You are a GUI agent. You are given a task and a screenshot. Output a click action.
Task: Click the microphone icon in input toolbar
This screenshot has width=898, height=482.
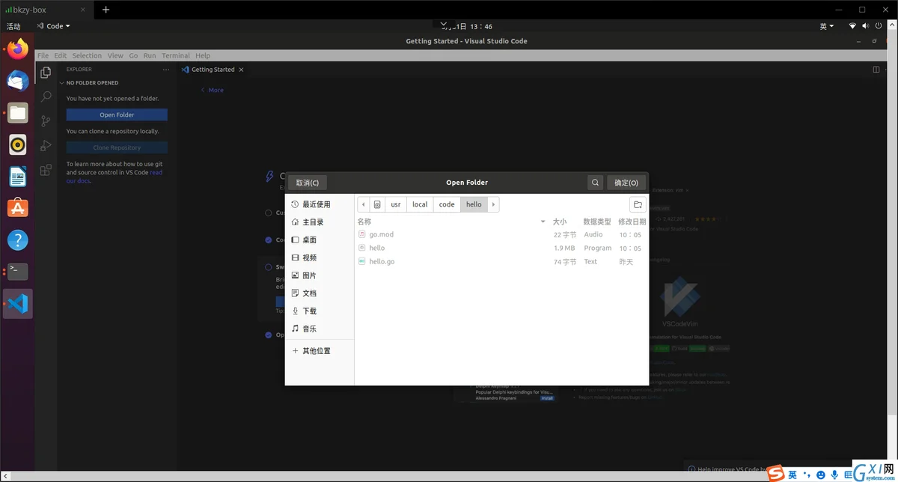[x=834, y=475]
